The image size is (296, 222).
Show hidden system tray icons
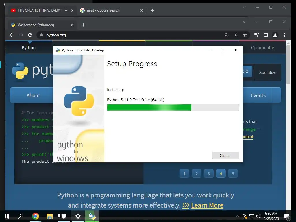238,216
